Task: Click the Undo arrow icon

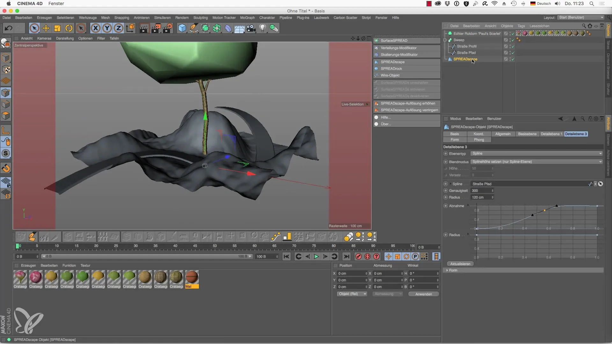Action: [x=8, y=28]
